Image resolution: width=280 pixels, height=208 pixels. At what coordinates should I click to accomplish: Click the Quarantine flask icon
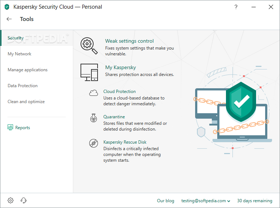94,118
